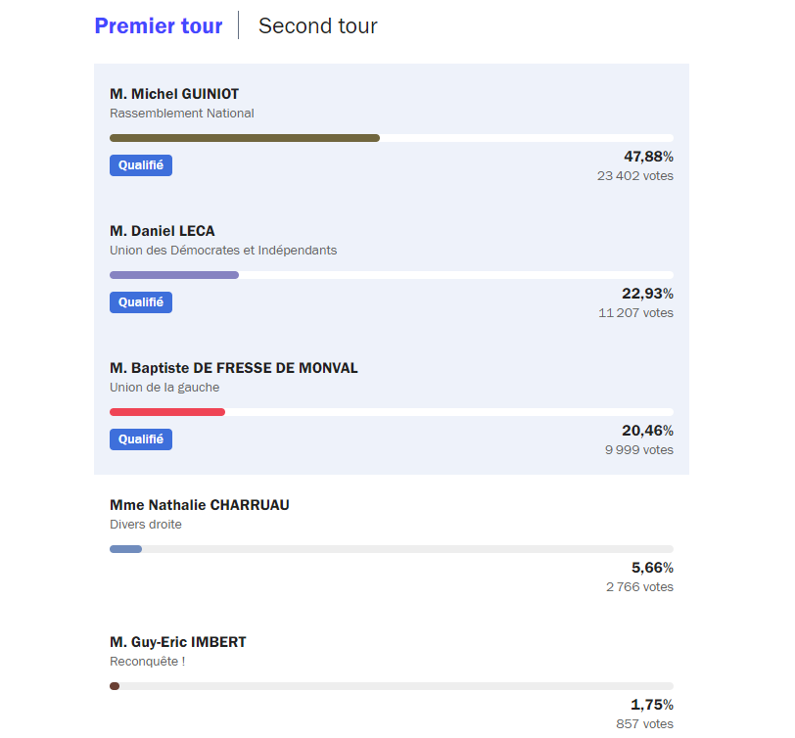This screenshot has height=738, width=795.
Task: Click the name M. Baptiste DE FRESSE DE MONVAL
Action: (234, 368)
